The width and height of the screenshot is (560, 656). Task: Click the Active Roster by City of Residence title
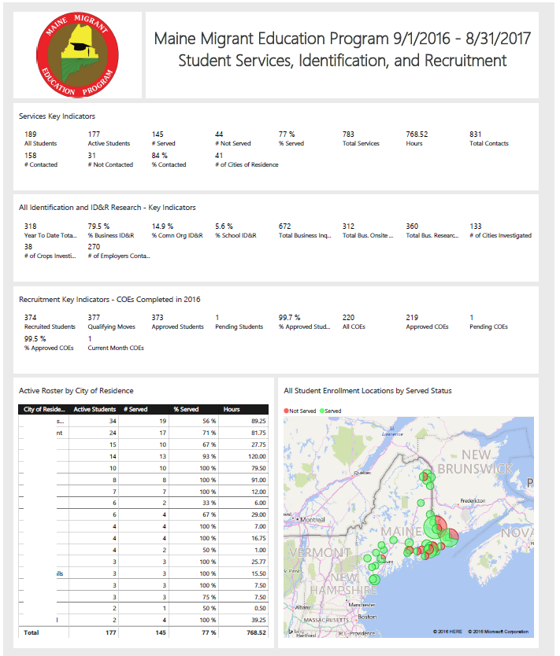coord(76,390)
